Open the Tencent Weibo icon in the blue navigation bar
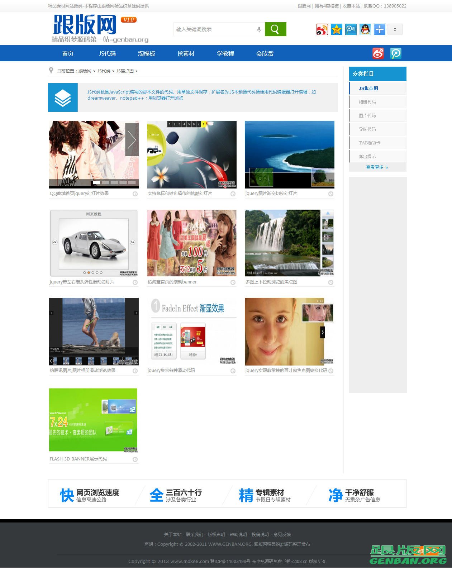Image resolution: width=452 pixels, height=568 pixels. [x=395, y=53]
